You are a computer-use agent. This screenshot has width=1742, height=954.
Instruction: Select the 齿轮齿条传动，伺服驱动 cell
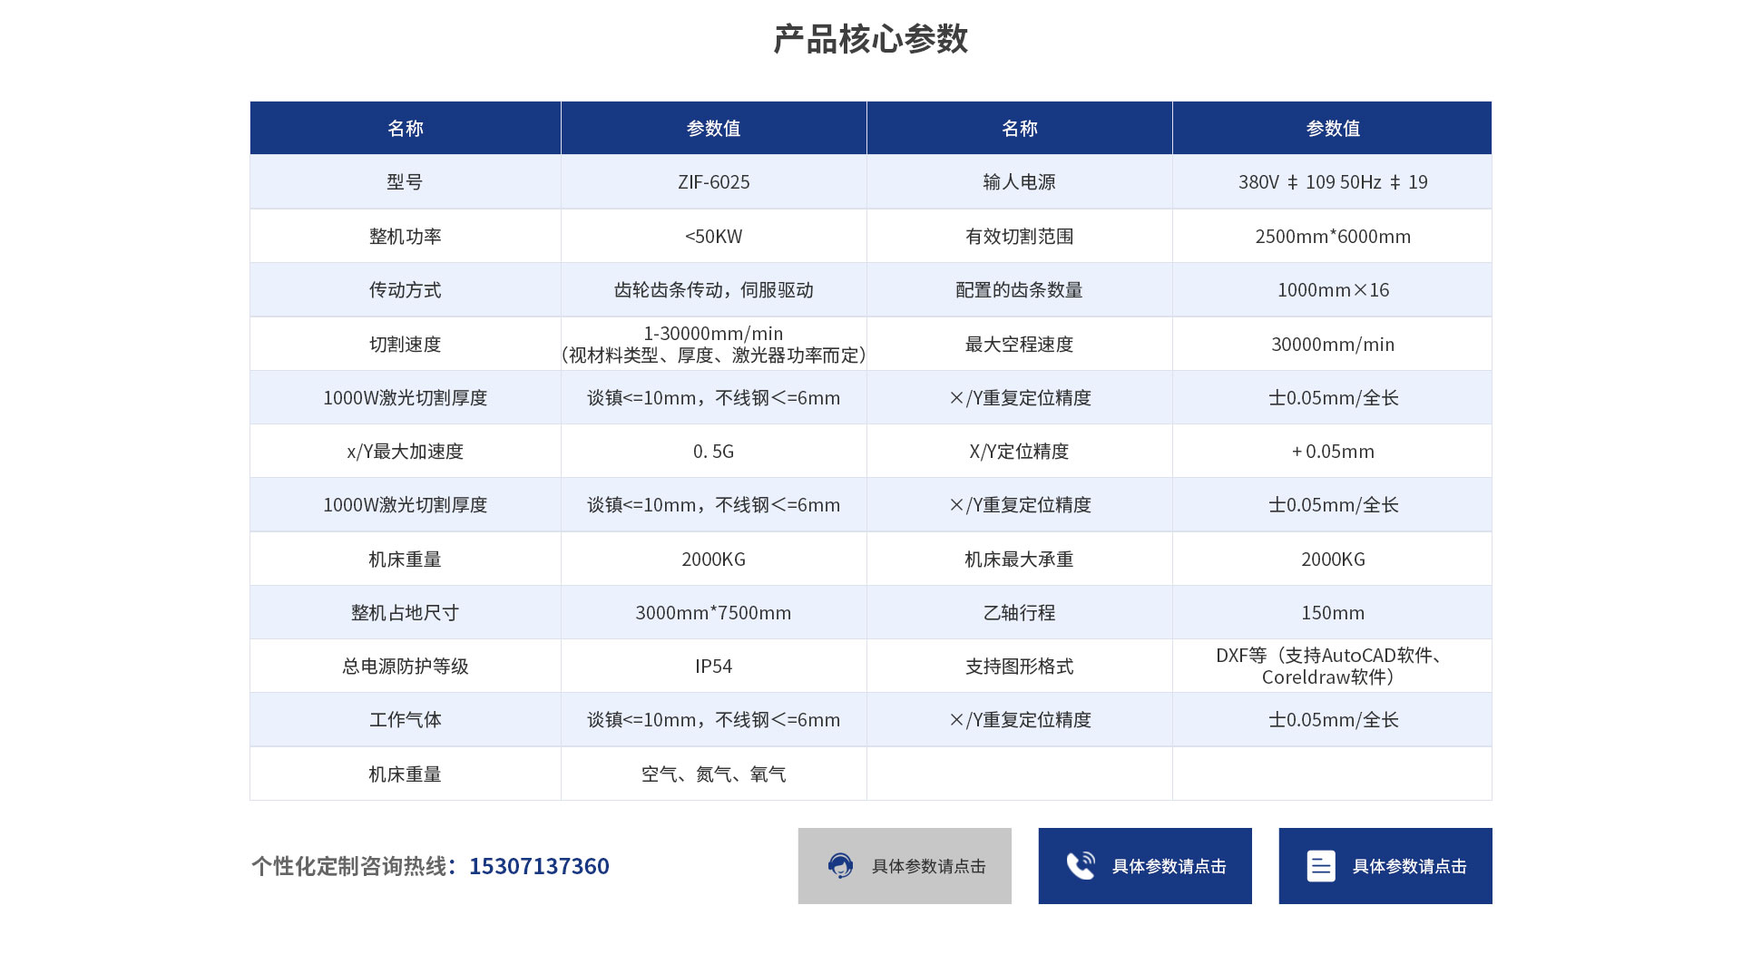tap(713, 290)
